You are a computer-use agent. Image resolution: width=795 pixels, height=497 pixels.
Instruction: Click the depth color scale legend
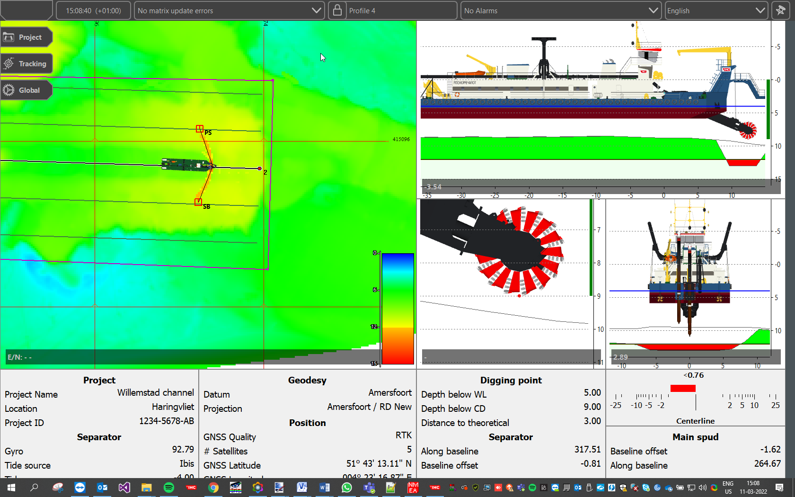(397, 308)
